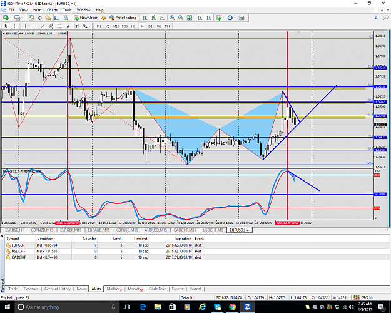The width and height of the screenshot is (391, 313).
Task: Switch to H1 timeframe
Action: (x=133, y=26)
